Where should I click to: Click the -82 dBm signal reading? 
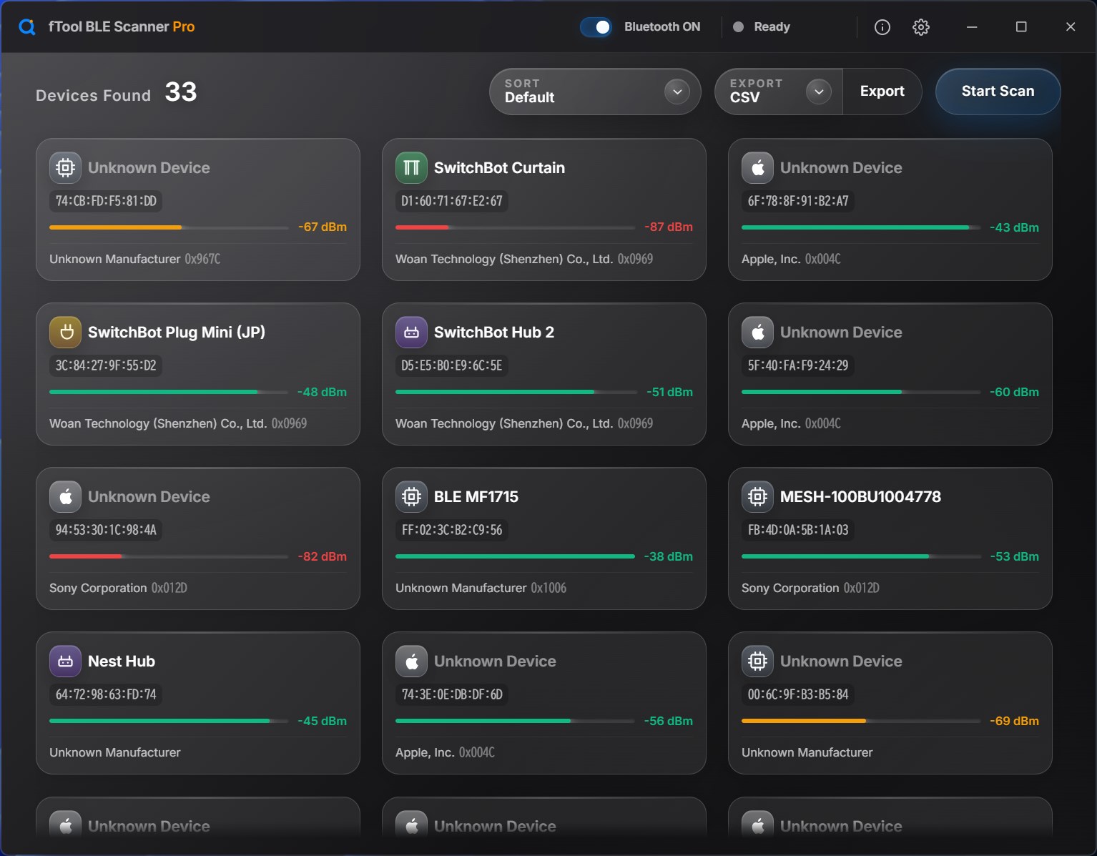pyautogui.click(x=323, y=556)
